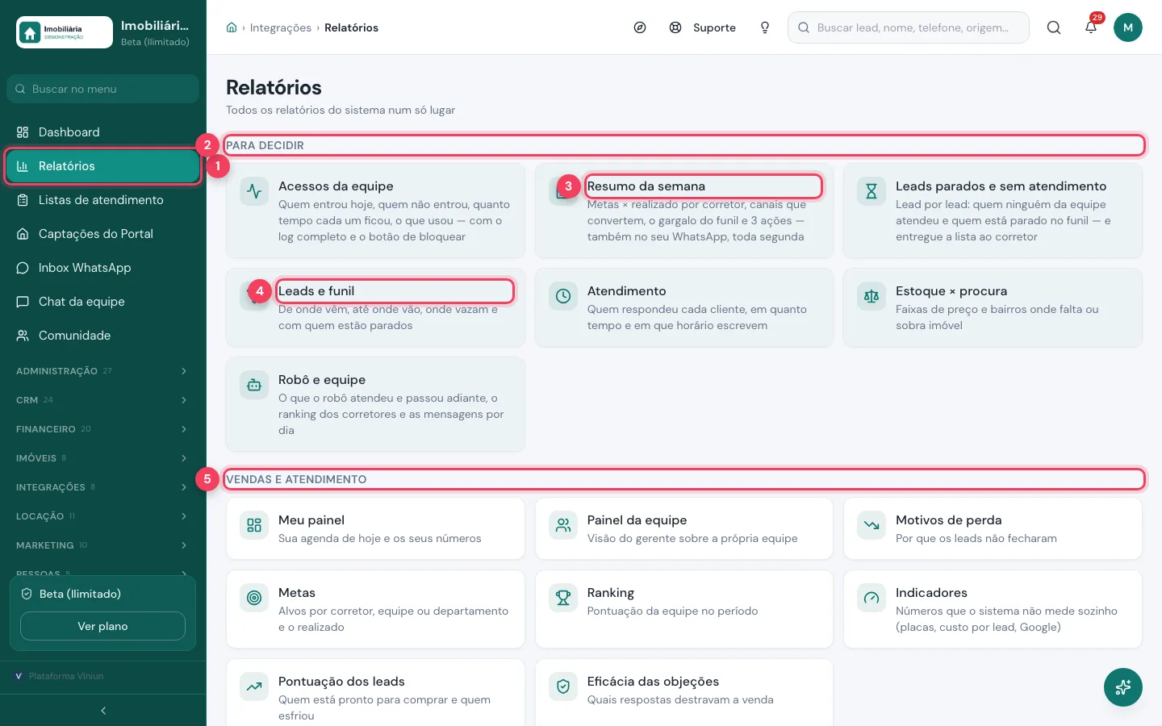Viewport: 1162px width, 726px height.
Task: Open Inbox WhatsApp menu item
Action: pyautogui.click(x=102, y=268)
